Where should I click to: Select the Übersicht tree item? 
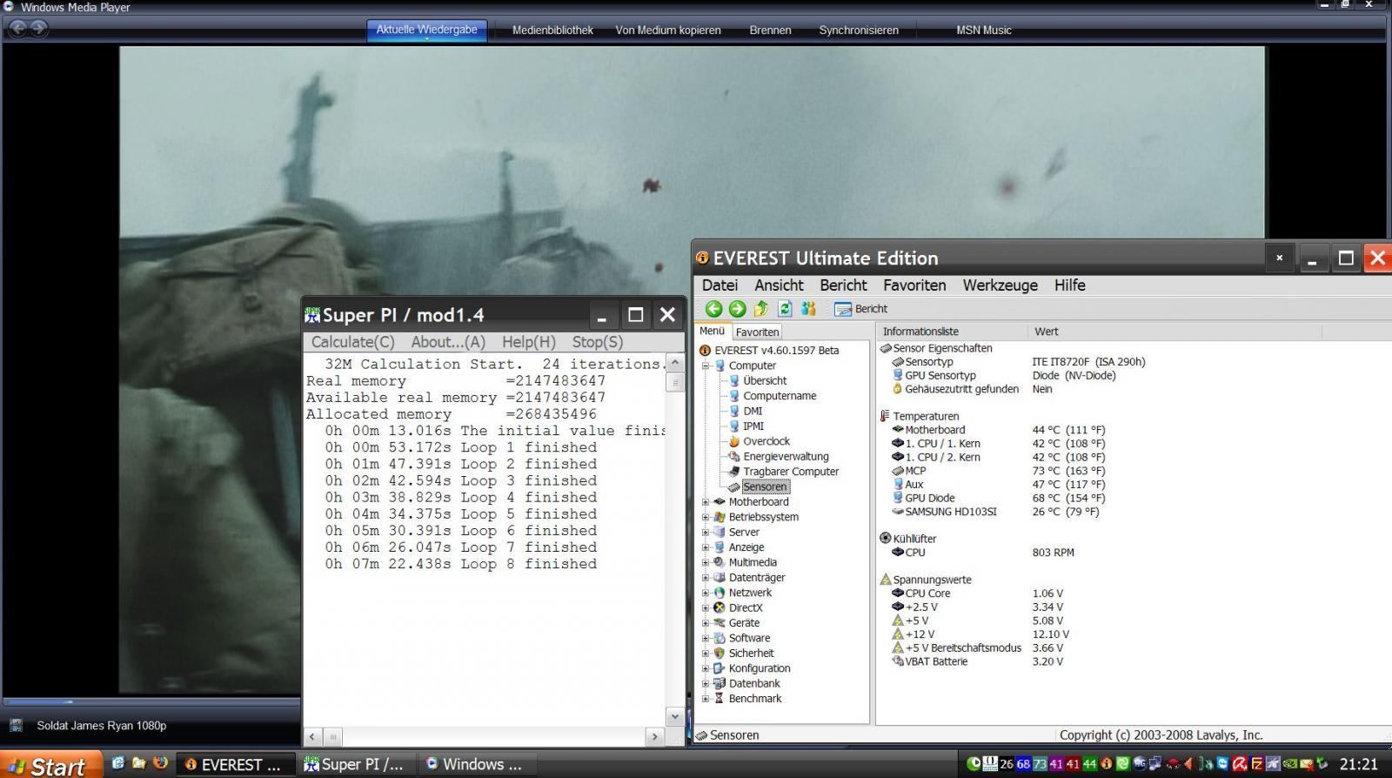(x=758, y=380)
